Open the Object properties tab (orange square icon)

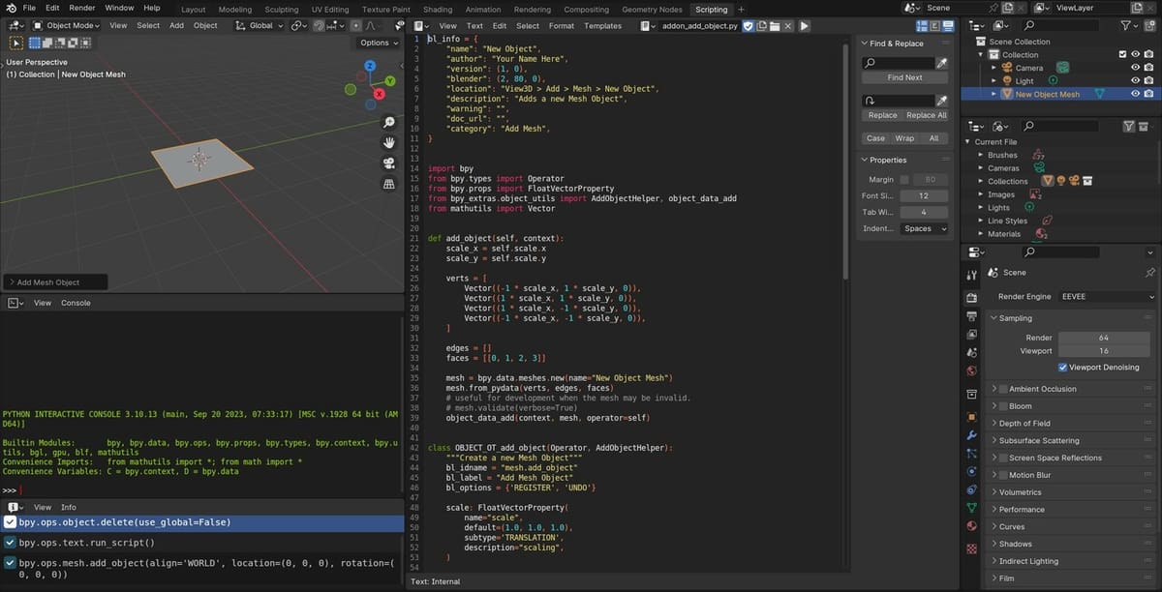[x=971, y=417]
